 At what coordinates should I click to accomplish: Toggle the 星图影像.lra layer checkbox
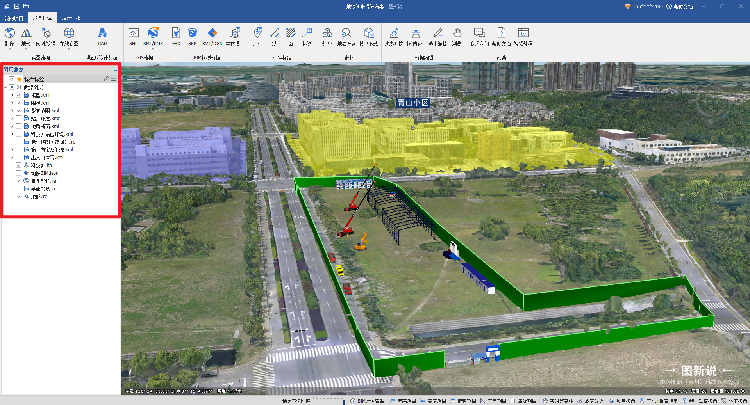[x=19, y=181]
